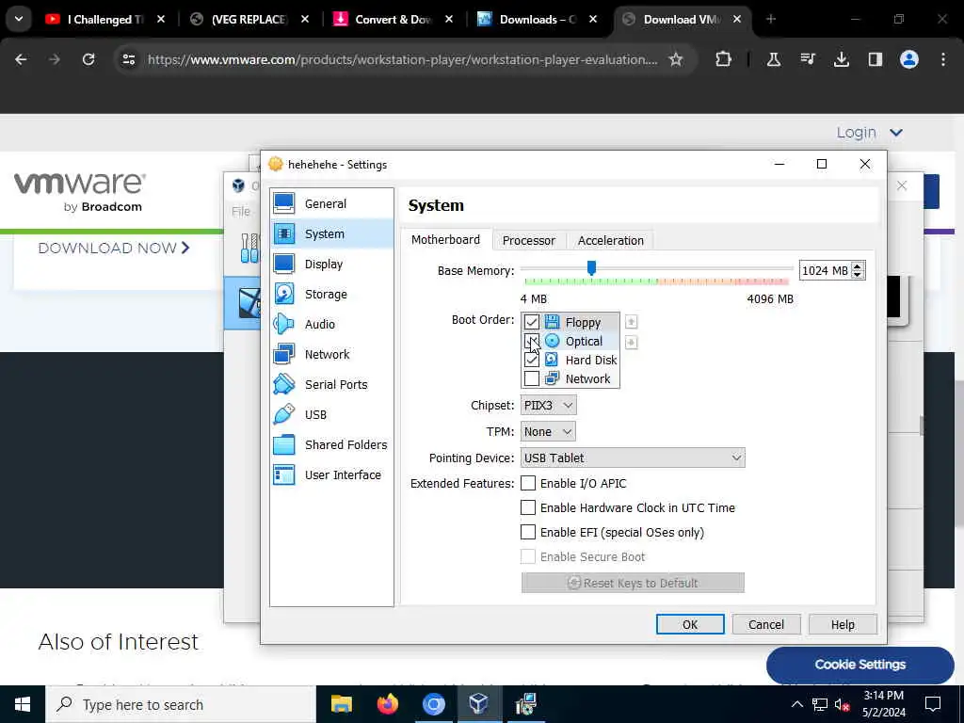
Task: Cancel the settings dialog
Action: [766, 625]
